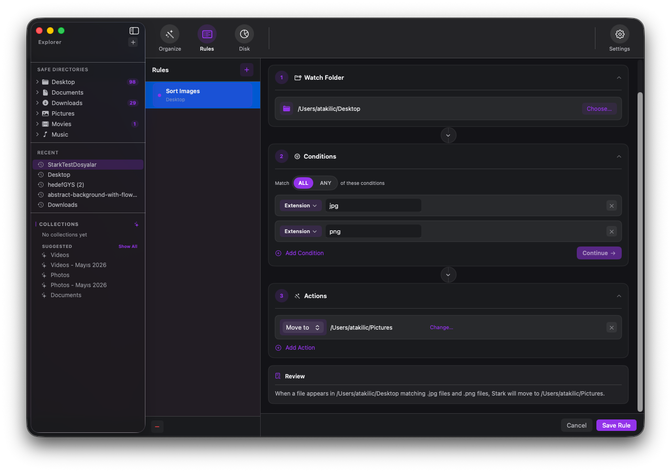The width and height of the screenshot is (671, 472).
Task: Expand the Desktop directory
Action: (x=37, y=82)
